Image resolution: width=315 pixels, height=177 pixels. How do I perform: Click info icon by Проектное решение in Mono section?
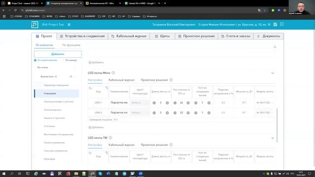pos(171,80)
